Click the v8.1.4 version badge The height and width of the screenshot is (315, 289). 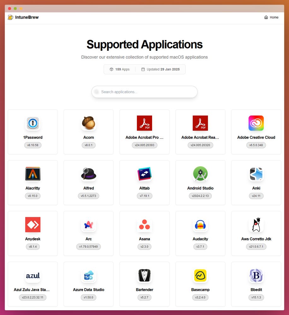(x=33, y=247)
